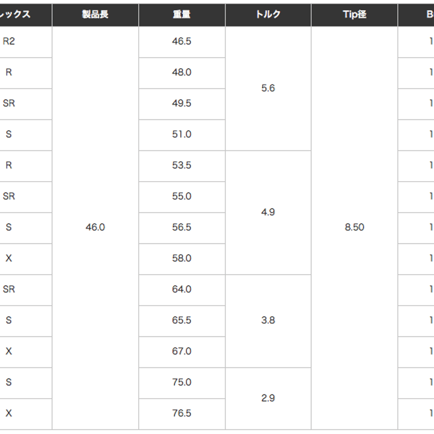Viewport: 434px width, 434px height.
Task: Click the 重量 column header
Action: coord(182,15)
